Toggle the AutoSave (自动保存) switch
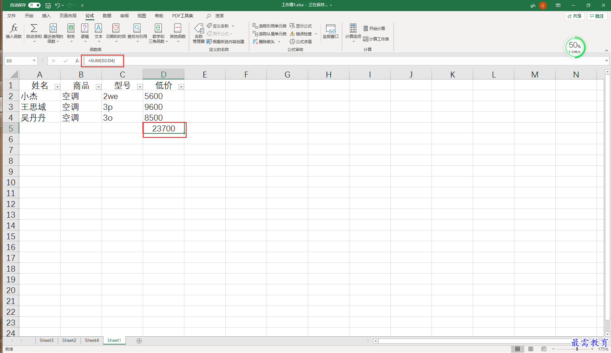Image resolution: width=611 pixels, height=353 pixels. [34, 5]
